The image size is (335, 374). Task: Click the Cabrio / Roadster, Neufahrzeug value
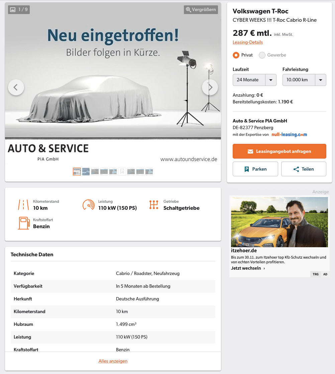click(x=148, y=273)
